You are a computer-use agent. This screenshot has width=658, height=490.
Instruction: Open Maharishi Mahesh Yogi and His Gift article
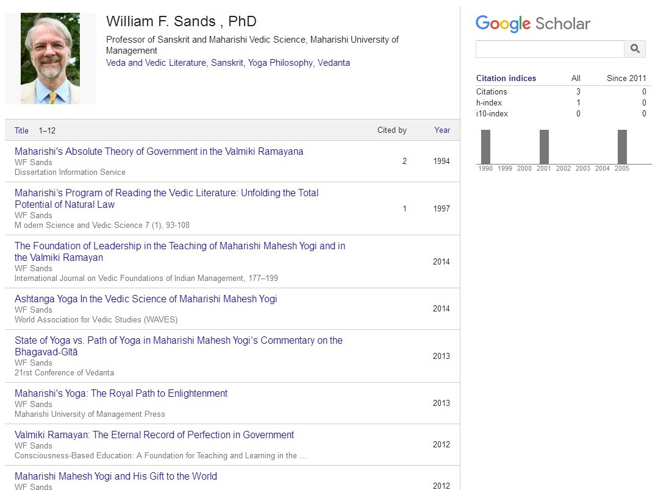[116, 477]
